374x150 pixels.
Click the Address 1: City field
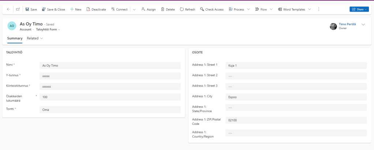pos(296,97)
